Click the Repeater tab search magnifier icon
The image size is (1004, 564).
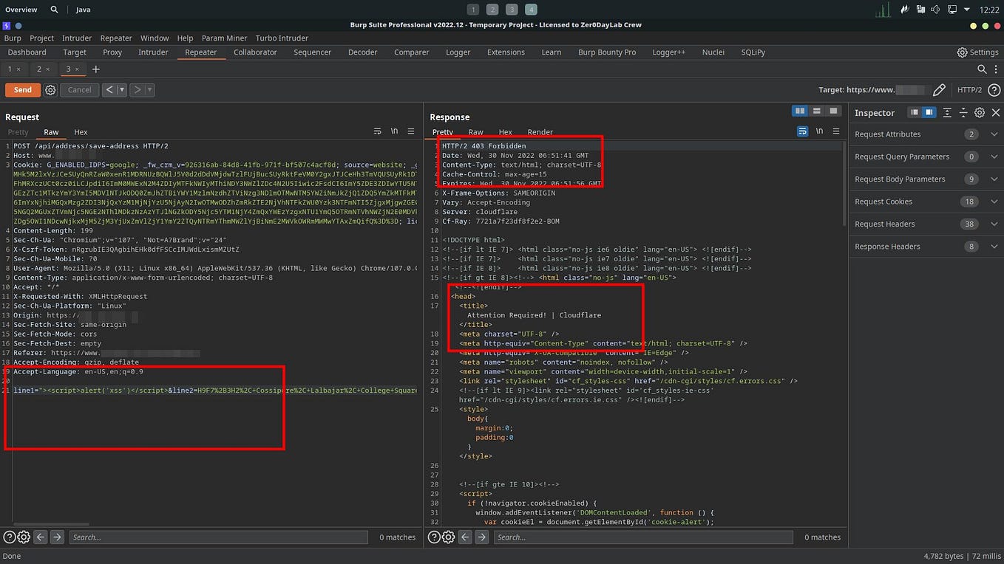(982, 69)
